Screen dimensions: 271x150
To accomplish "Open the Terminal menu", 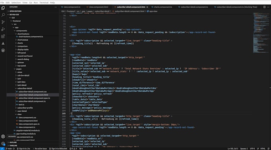I will pos(44,3).
